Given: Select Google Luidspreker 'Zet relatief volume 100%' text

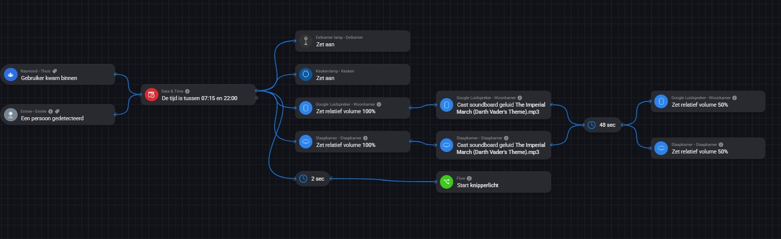Looking at the screenshot, I should (345, 111).
